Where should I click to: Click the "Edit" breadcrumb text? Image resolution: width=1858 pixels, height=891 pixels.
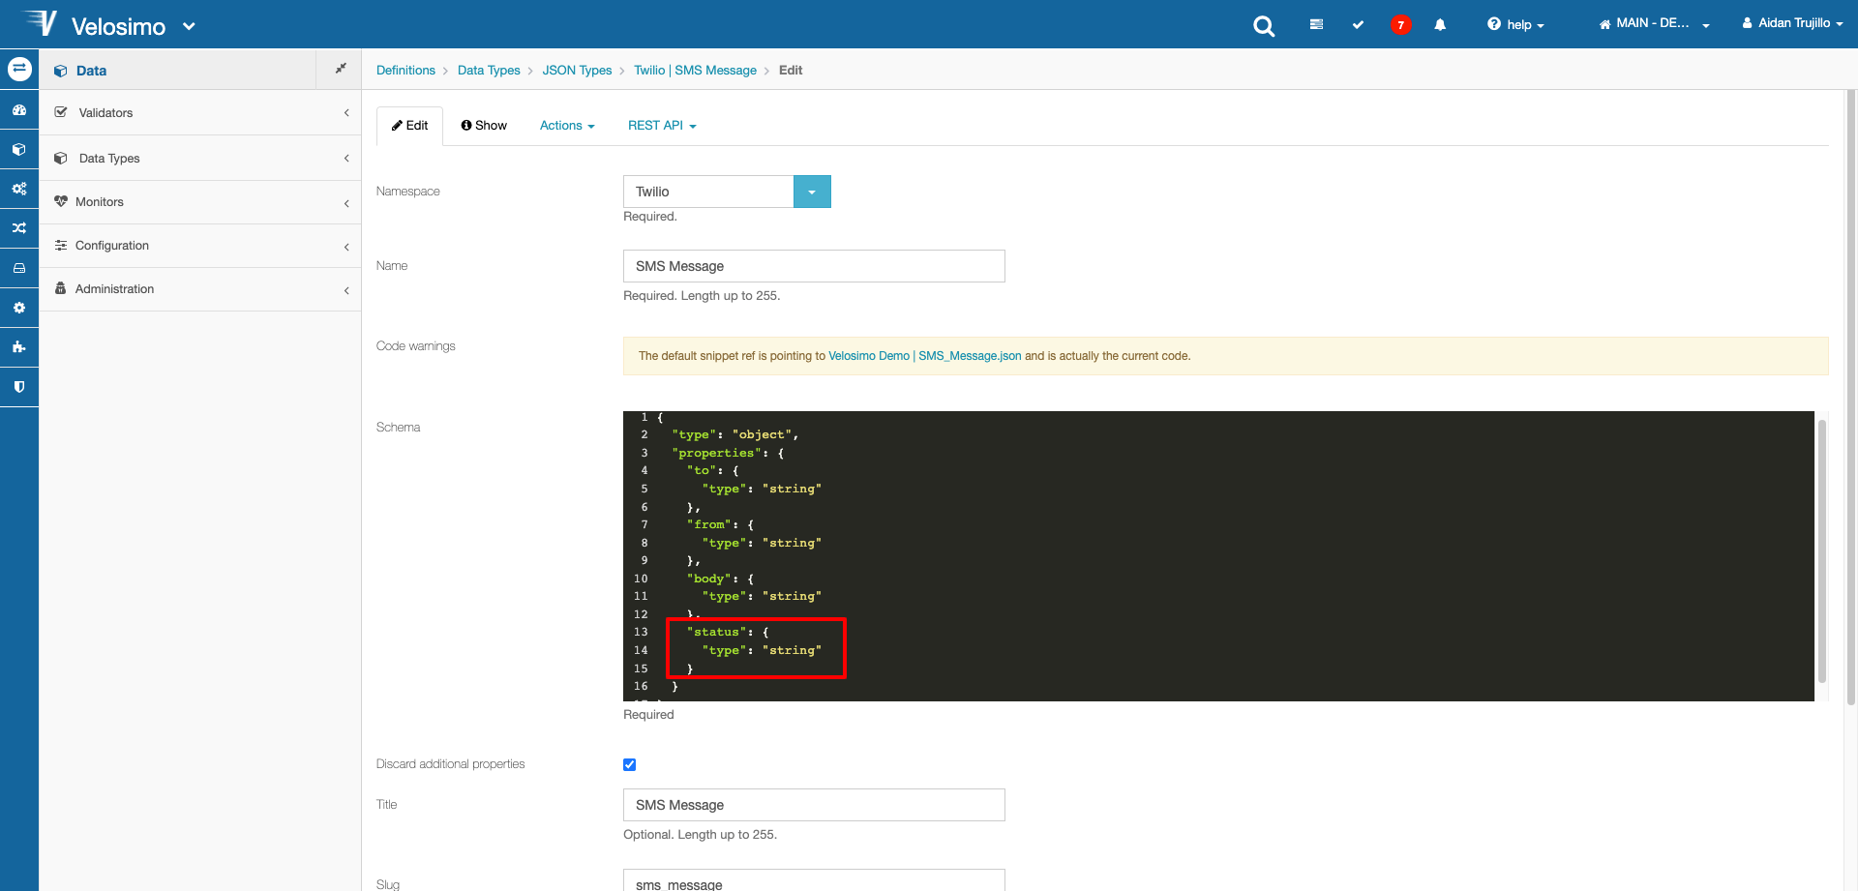tap(791, 70)
